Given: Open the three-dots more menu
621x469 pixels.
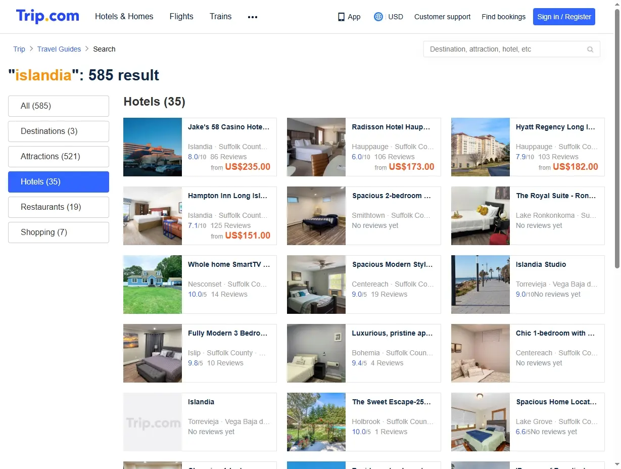Looking at the screenshot, I should (253, 17).
